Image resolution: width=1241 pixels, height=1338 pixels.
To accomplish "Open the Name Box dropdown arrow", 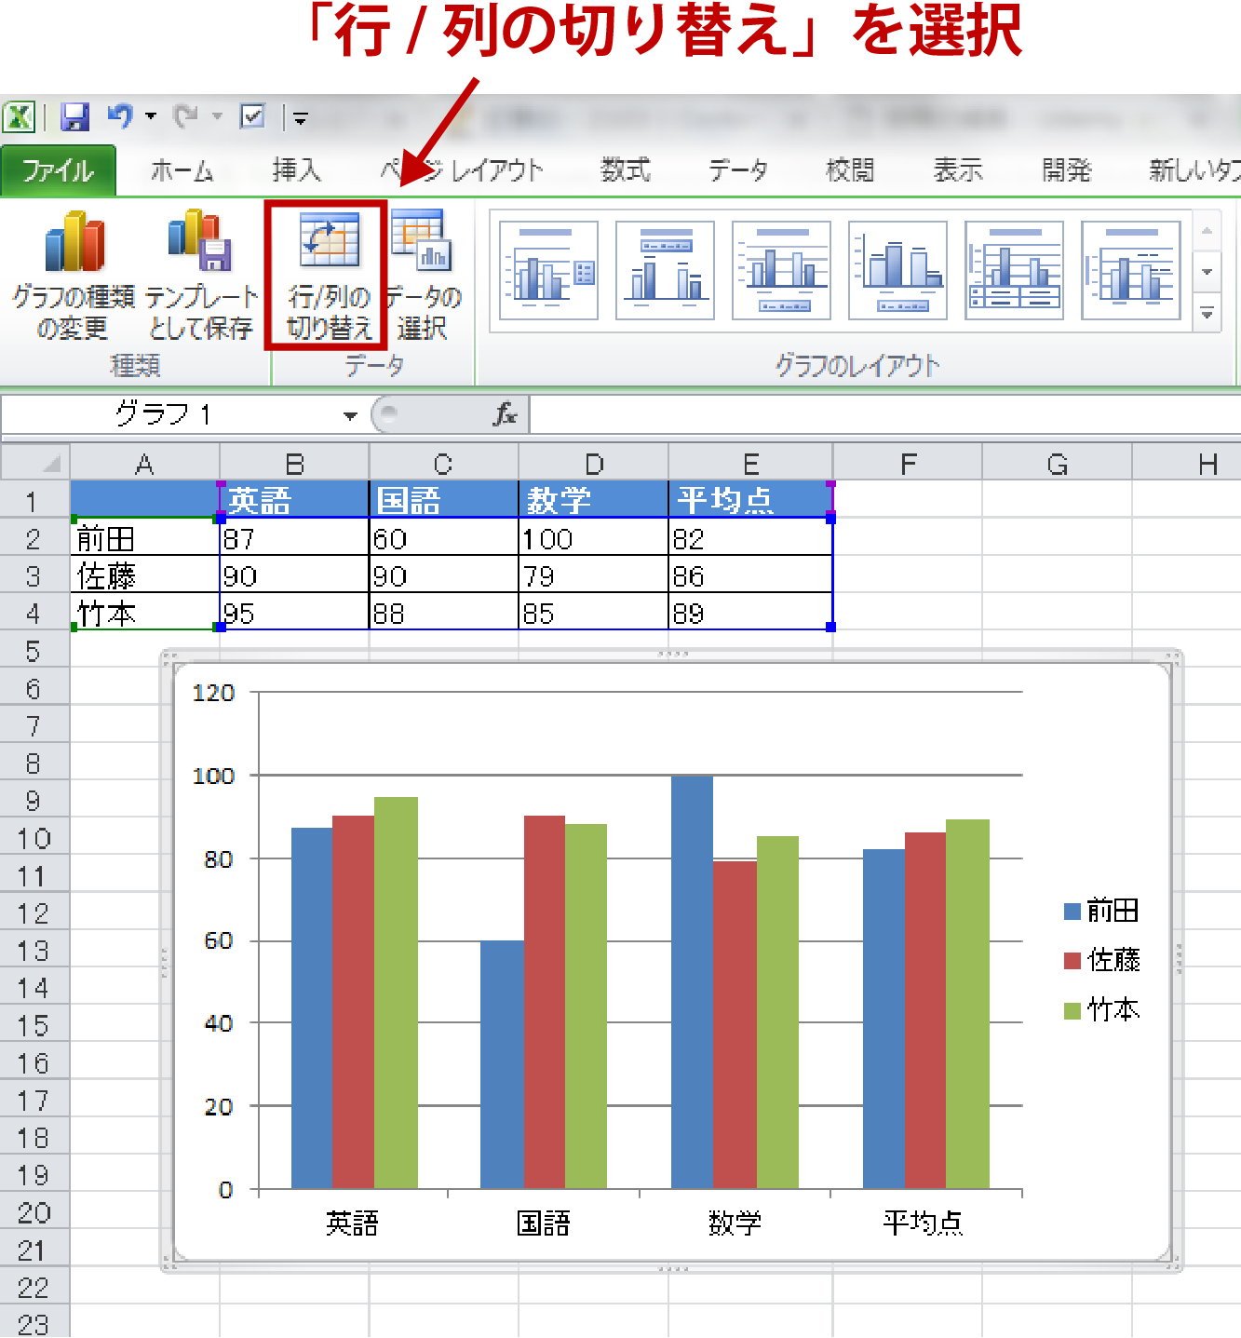I will coord(350,415).
